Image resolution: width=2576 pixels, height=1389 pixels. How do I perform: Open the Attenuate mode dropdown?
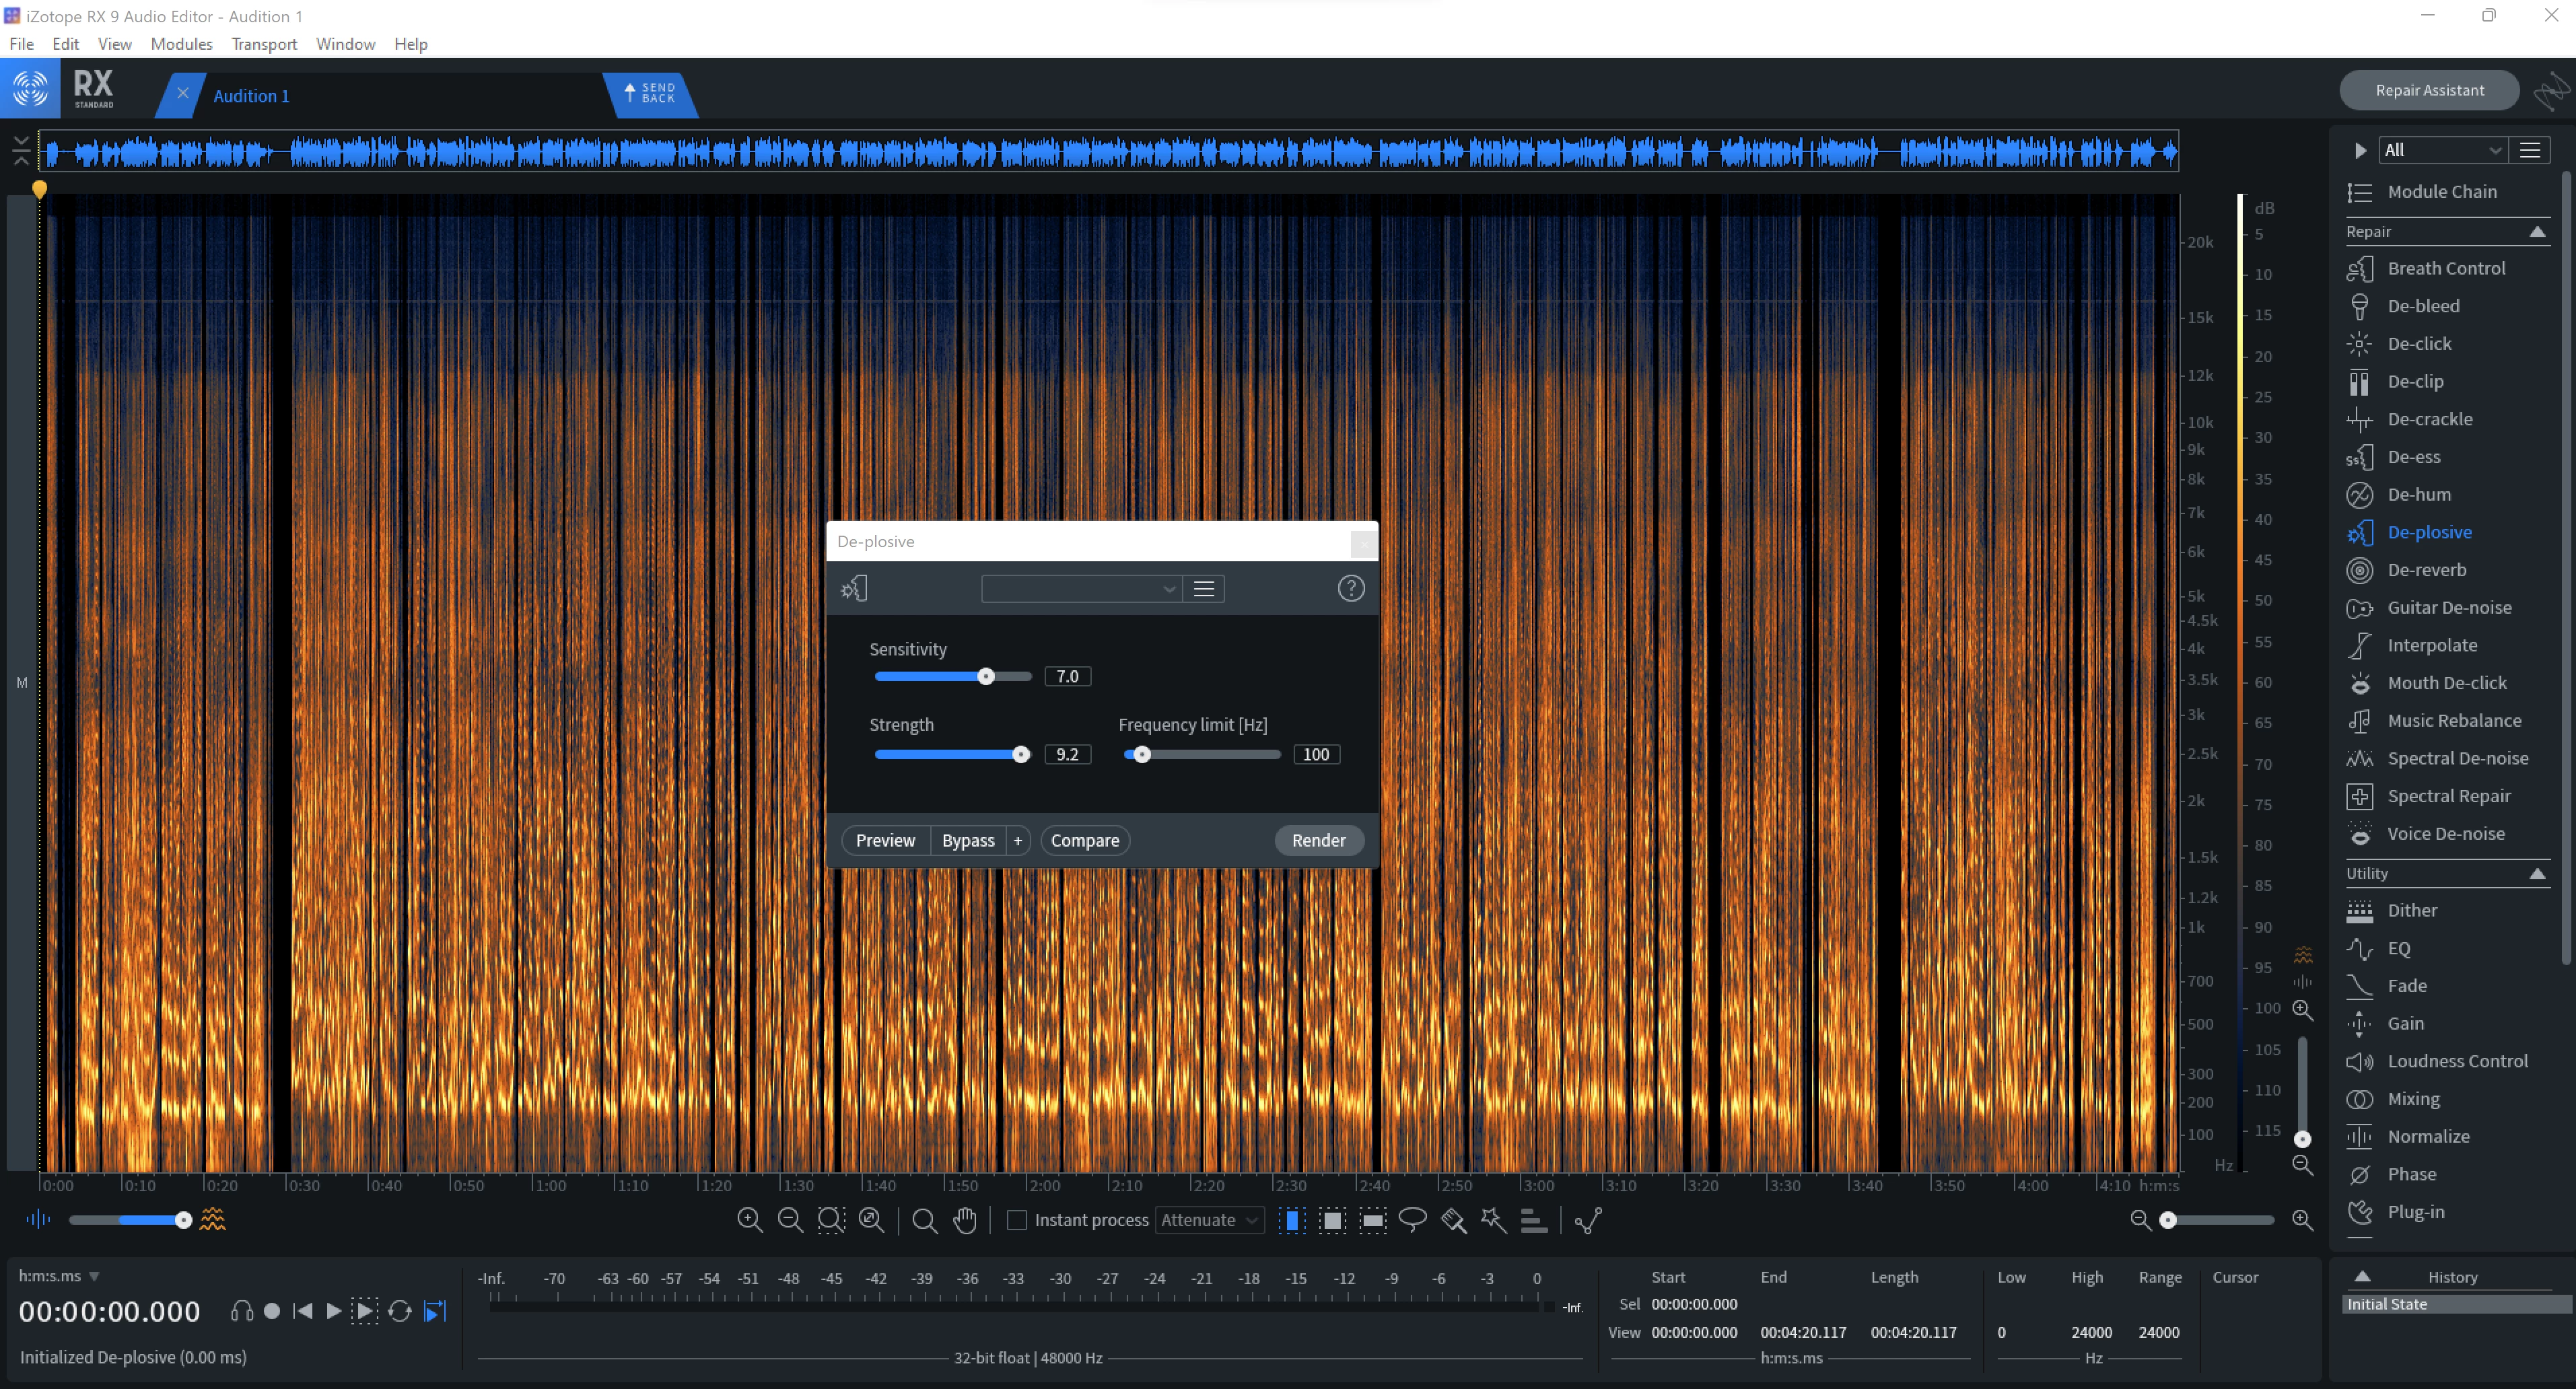click(x=1208, y=1219)
